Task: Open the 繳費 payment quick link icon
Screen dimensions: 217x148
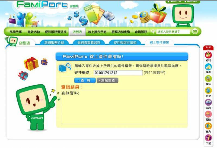Action: click(x=208, y=91)
